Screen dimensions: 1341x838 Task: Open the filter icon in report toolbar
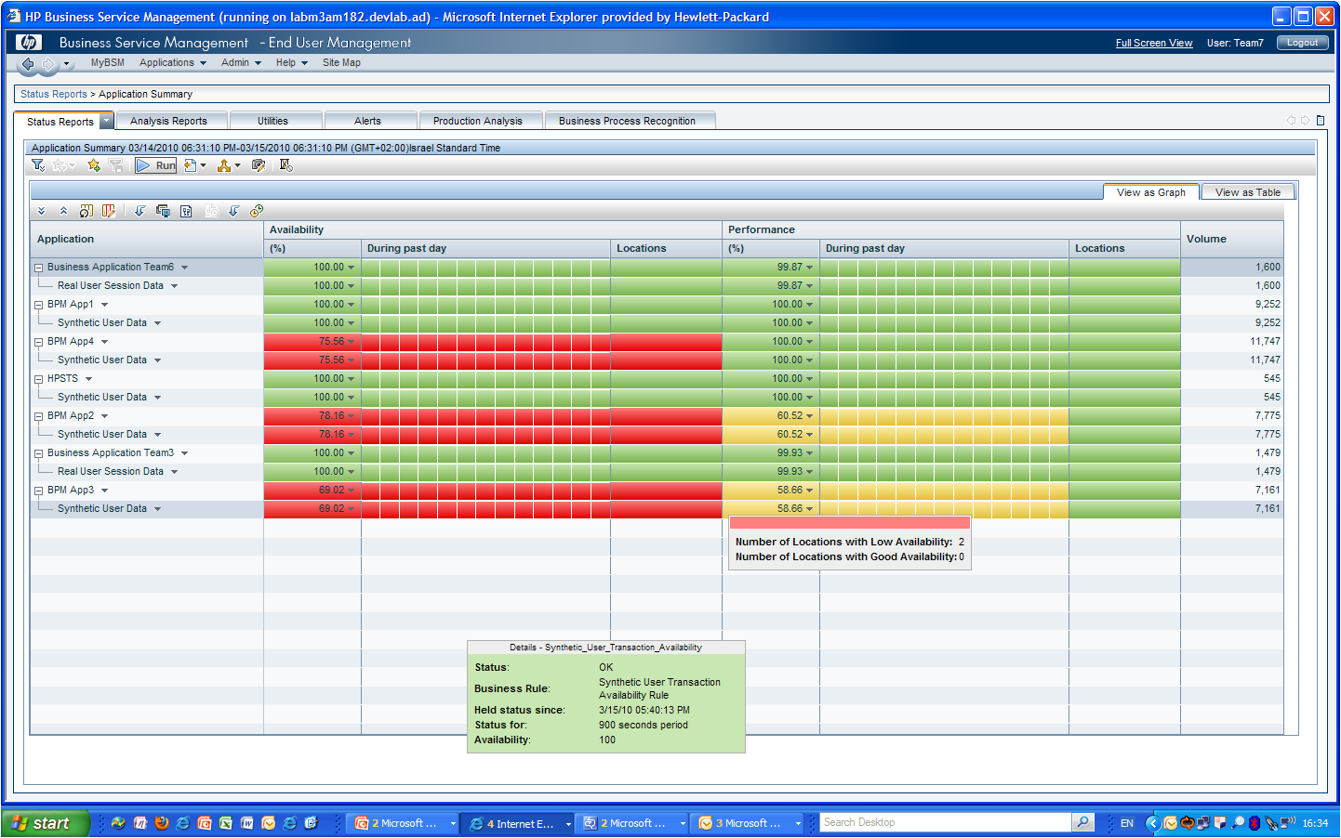38,165
